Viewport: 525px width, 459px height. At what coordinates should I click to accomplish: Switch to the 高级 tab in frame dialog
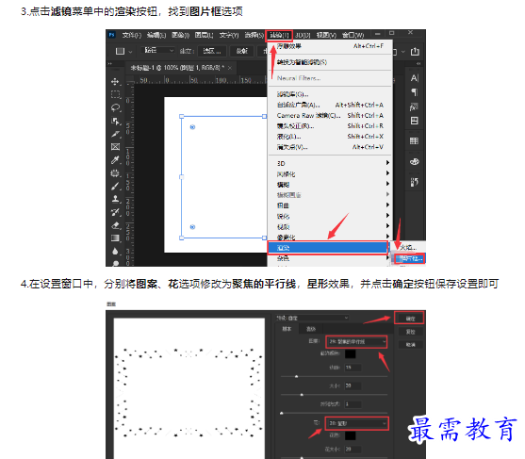[x=311, y=329]
